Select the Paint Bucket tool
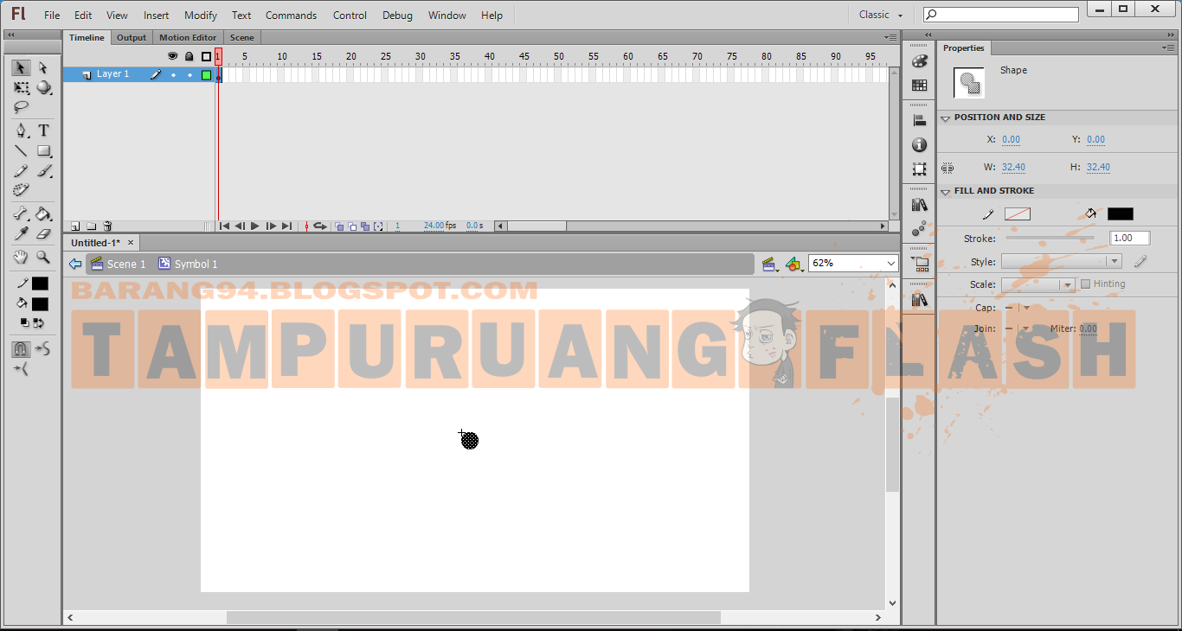Viewport: 1182px width, 631px height. [43, 214]
